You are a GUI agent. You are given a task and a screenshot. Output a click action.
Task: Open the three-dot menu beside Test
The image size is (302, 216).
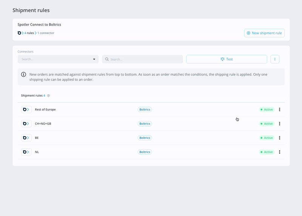[x=275, y=59]
